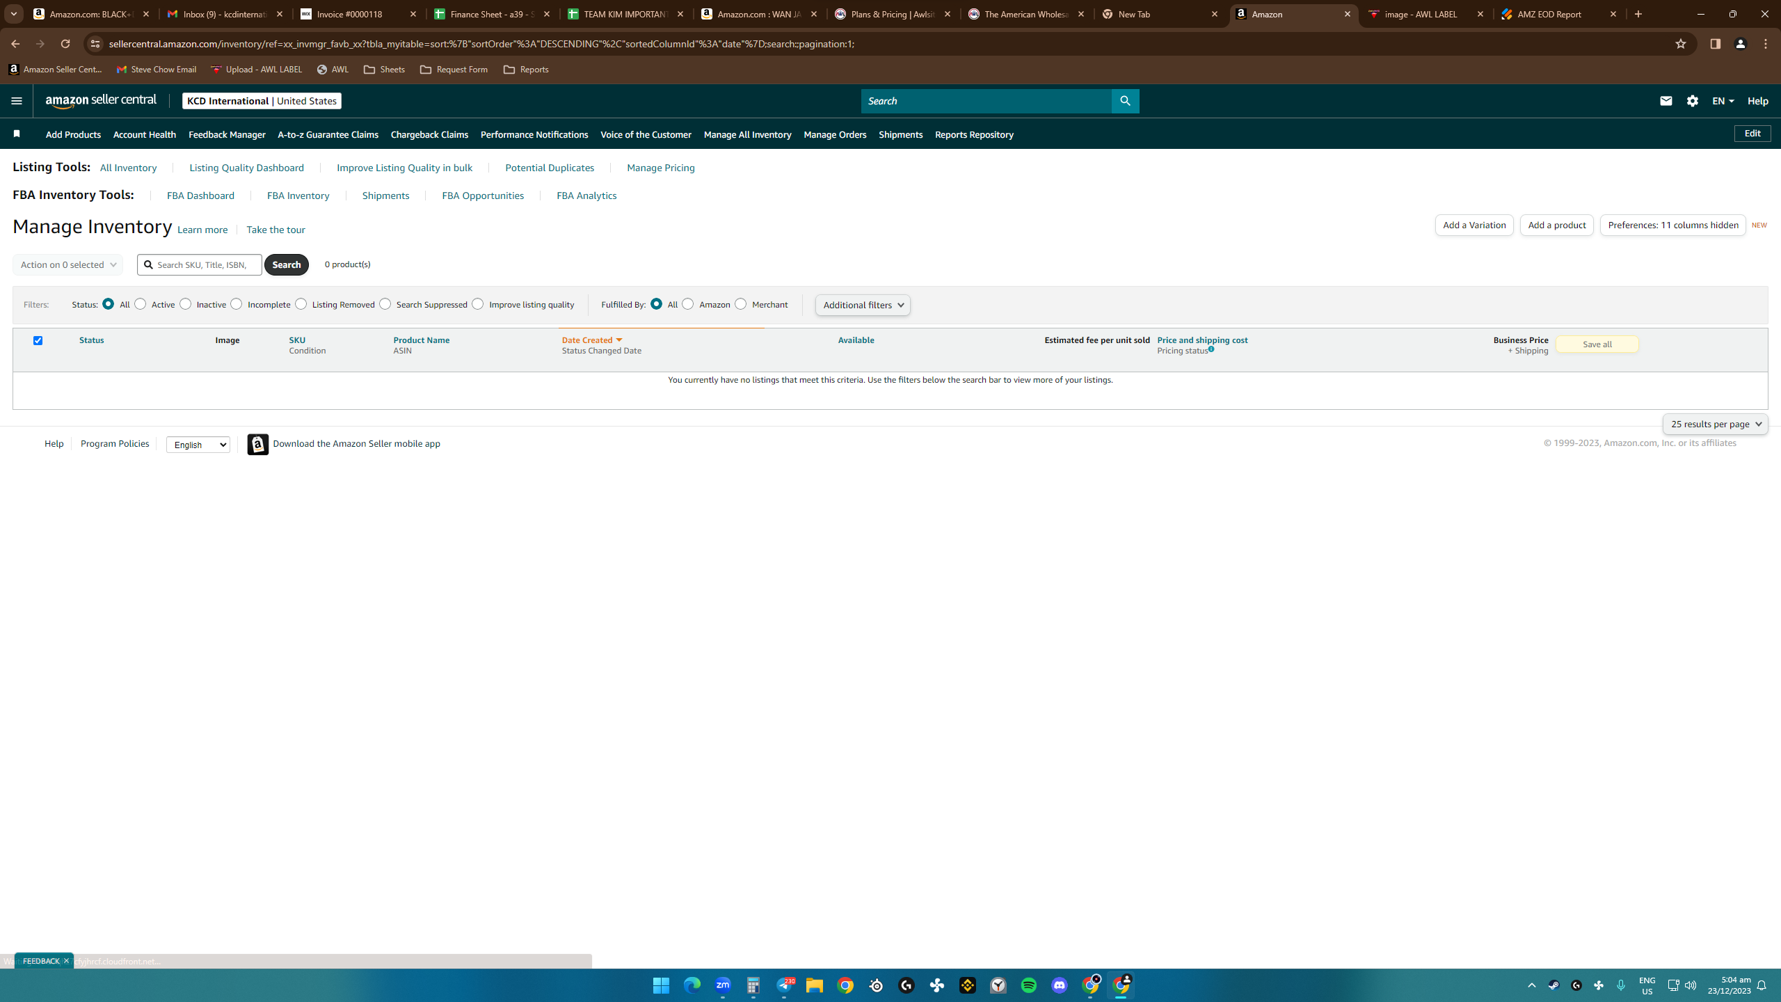
Task: Click the Amazon Seller mobile app icon
Action: [x=258, y=444]
